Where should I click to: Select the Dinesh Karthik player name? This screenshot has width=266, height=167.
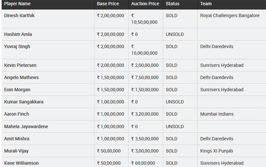click(x=20, y=16)
